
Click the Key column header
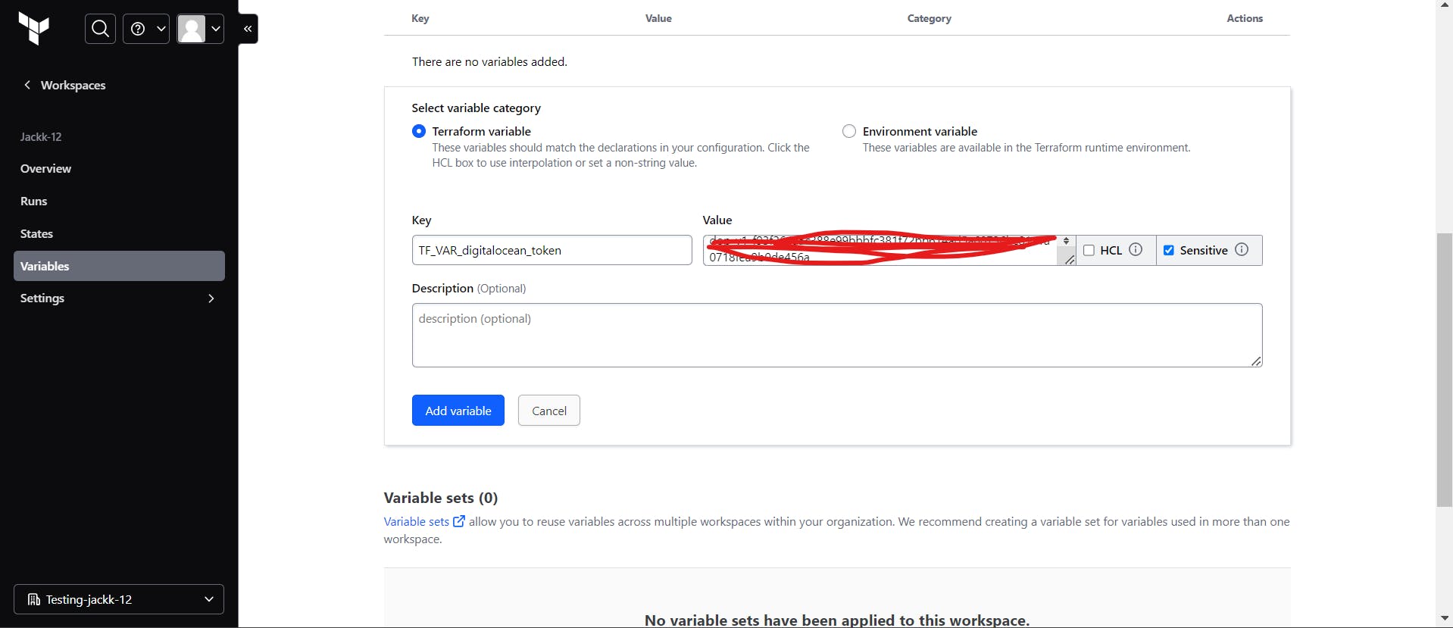point(420,18)
